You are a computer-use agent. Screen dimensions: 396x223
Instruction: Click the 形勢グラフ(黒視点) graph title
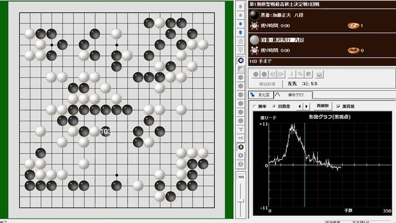point(330,117)
